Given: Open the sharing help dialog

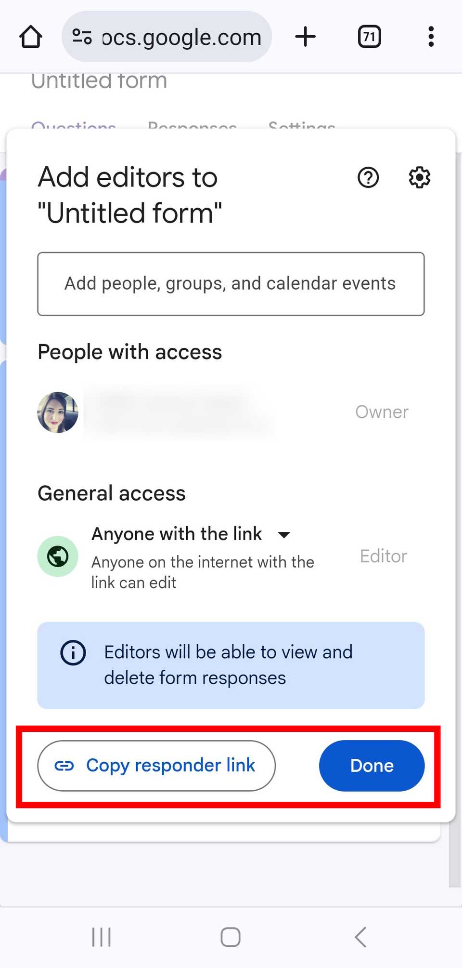Looking at the screenshot, I should (x=368, y=177).
